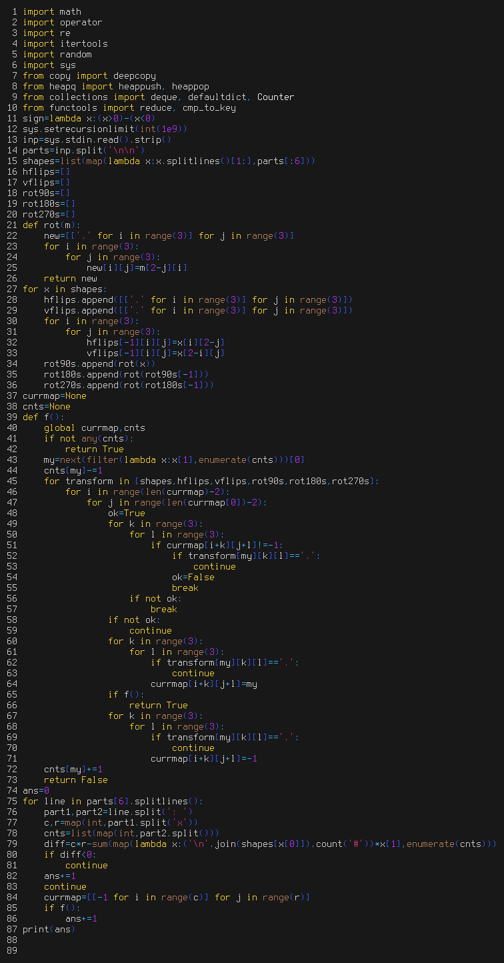Click 'currmap=None' on line 37
This screenshot has width=504, height=963.
click(x=55, y=395)
